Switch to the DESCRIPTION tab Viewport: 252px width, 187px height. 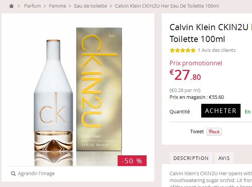[x=191, y=158]
